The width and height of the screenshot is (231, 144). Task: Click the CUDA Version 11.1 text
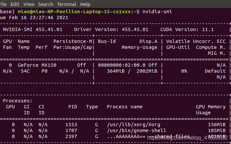[x=187, y=29]
